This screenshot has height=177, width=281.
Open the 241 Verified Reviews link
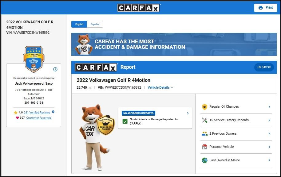[x=37, y=113]
